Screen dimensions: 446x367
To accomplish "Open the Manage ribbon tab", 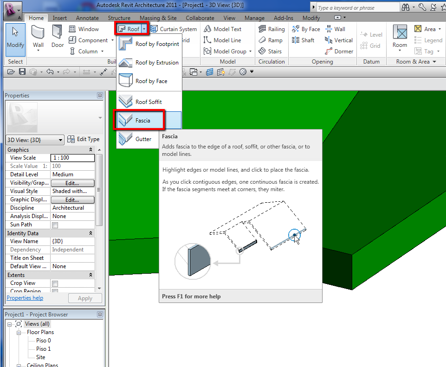I will 255,18.
